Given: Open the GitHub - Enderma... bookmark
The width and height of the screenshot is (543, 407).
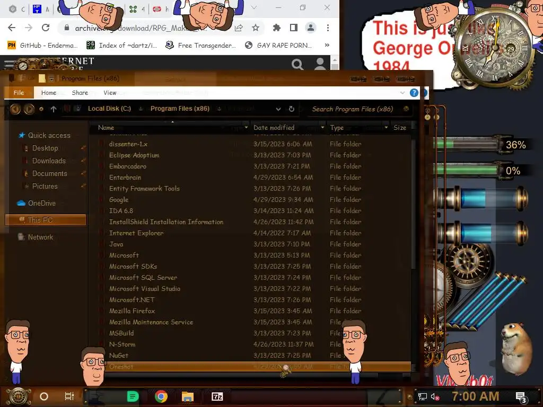Looking at the screenshot, I should point(42,46).
